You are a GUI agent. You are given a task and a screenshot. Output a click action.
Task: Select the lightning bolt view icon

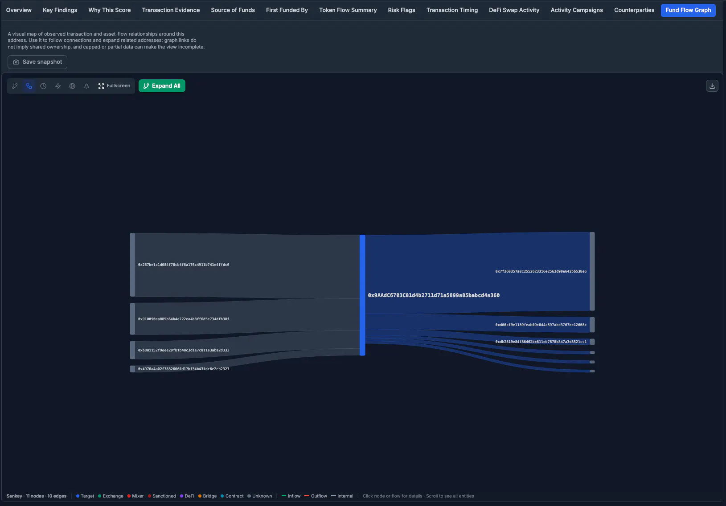58,86
